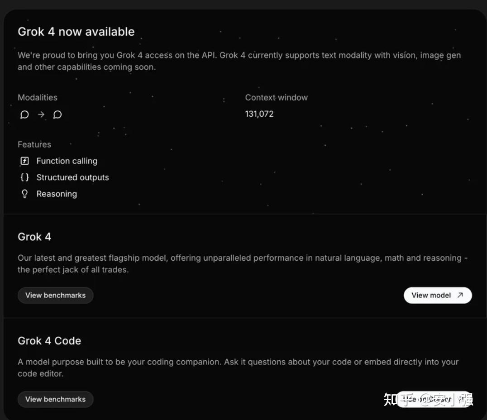
Task: Click the Reasoning lightbulb icon
Action: (25, 194)
